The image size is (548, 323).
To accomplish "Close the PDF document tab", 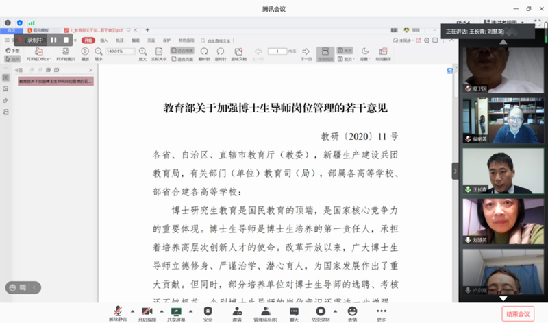I will (135, 30).
